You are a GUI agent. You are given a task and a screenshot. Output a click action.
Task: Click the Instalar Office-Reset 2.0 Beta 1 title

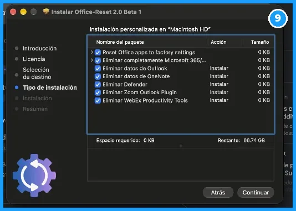click(x=96, y=12)
